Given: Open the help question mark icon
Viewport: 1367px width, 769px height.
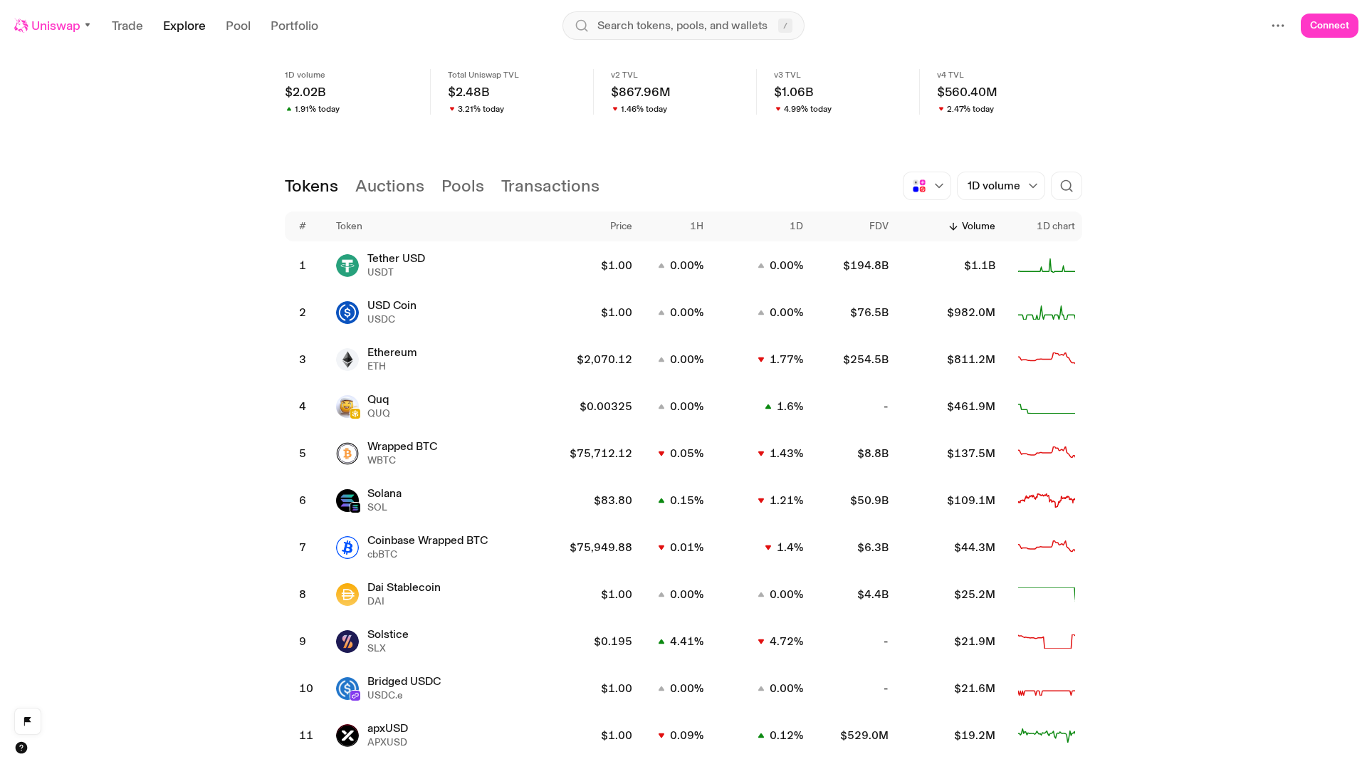Looking at the screenshot, I should 21,748.
